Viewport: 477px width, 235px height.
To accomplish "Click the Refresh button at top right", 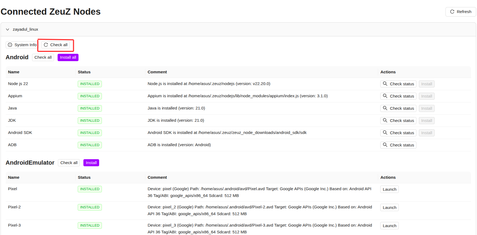I will click(460, 12).
